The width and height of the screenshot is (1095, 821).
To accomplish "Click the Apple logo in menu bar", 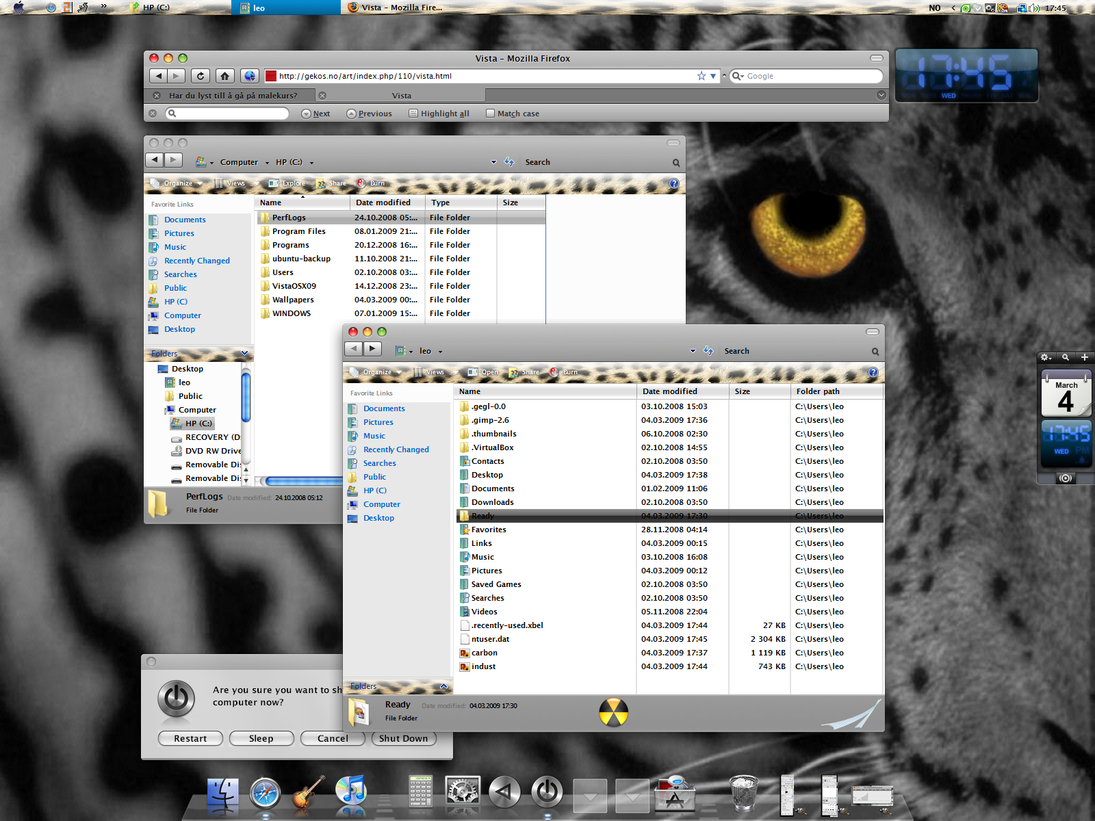I will point(18,8).
